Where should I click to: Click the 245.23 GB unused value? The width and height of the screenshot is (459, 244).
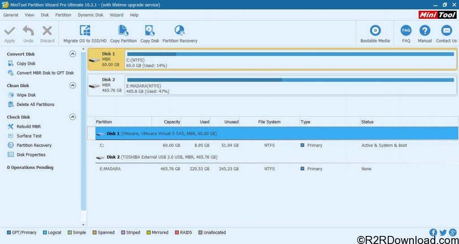click(x=229, y=168)
